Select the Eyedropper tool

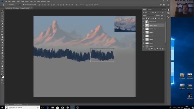point(2,24)
